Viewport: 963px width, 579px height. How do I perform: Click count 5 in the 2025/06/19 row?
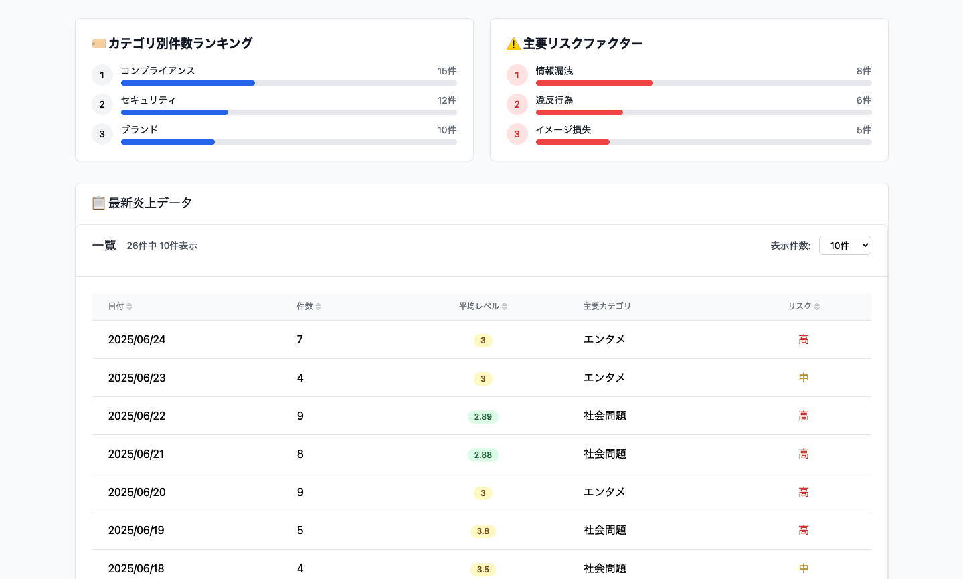(300, 530)
